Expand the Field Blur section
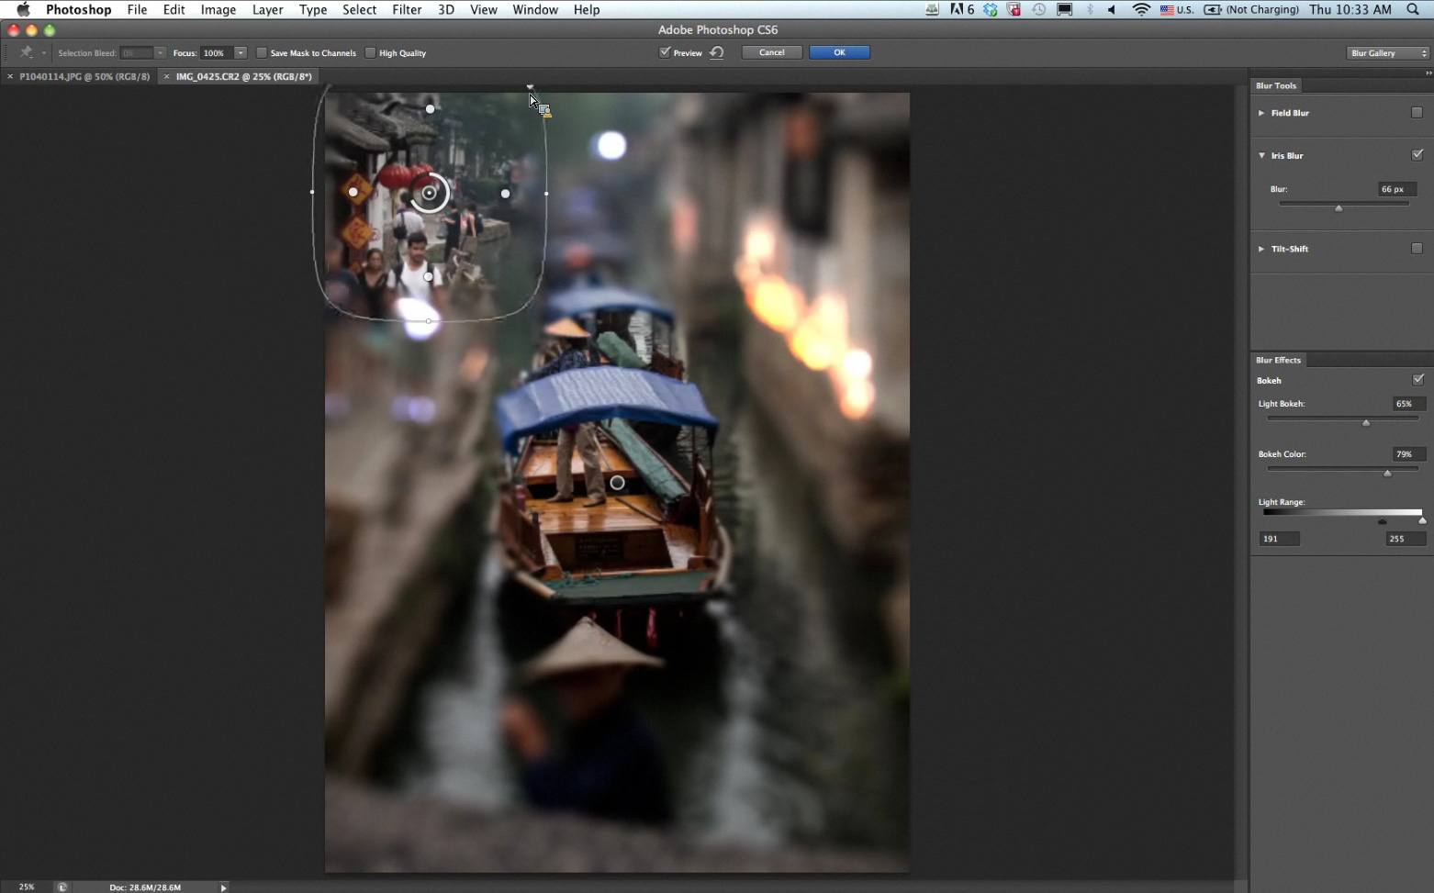 point(1261,113)
